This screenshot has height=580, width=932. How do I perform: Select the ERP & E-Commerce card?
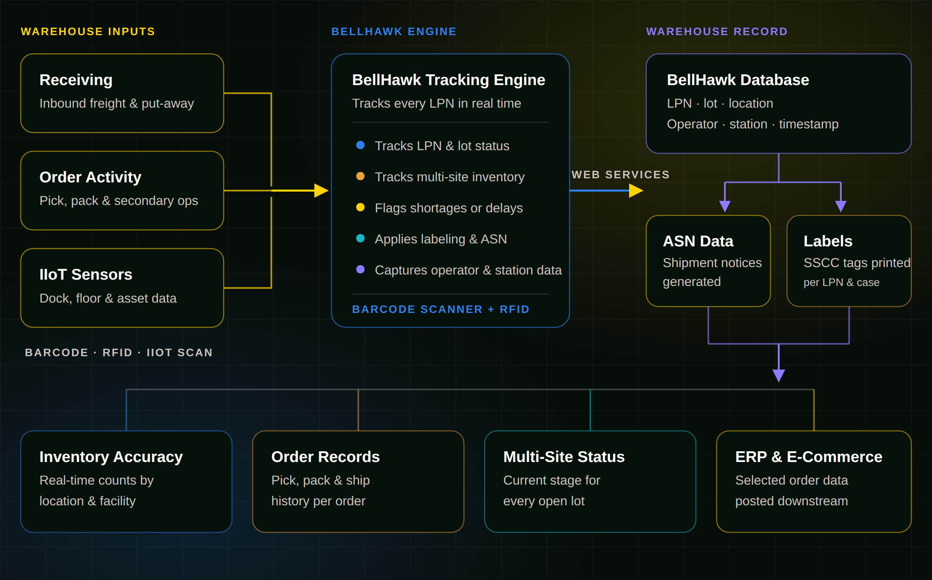(x=814, y=481)
